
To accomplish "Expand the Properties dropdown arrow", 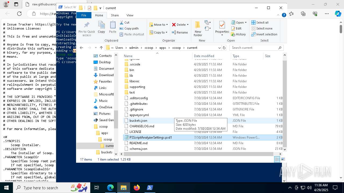I will (x=222, y=35).
